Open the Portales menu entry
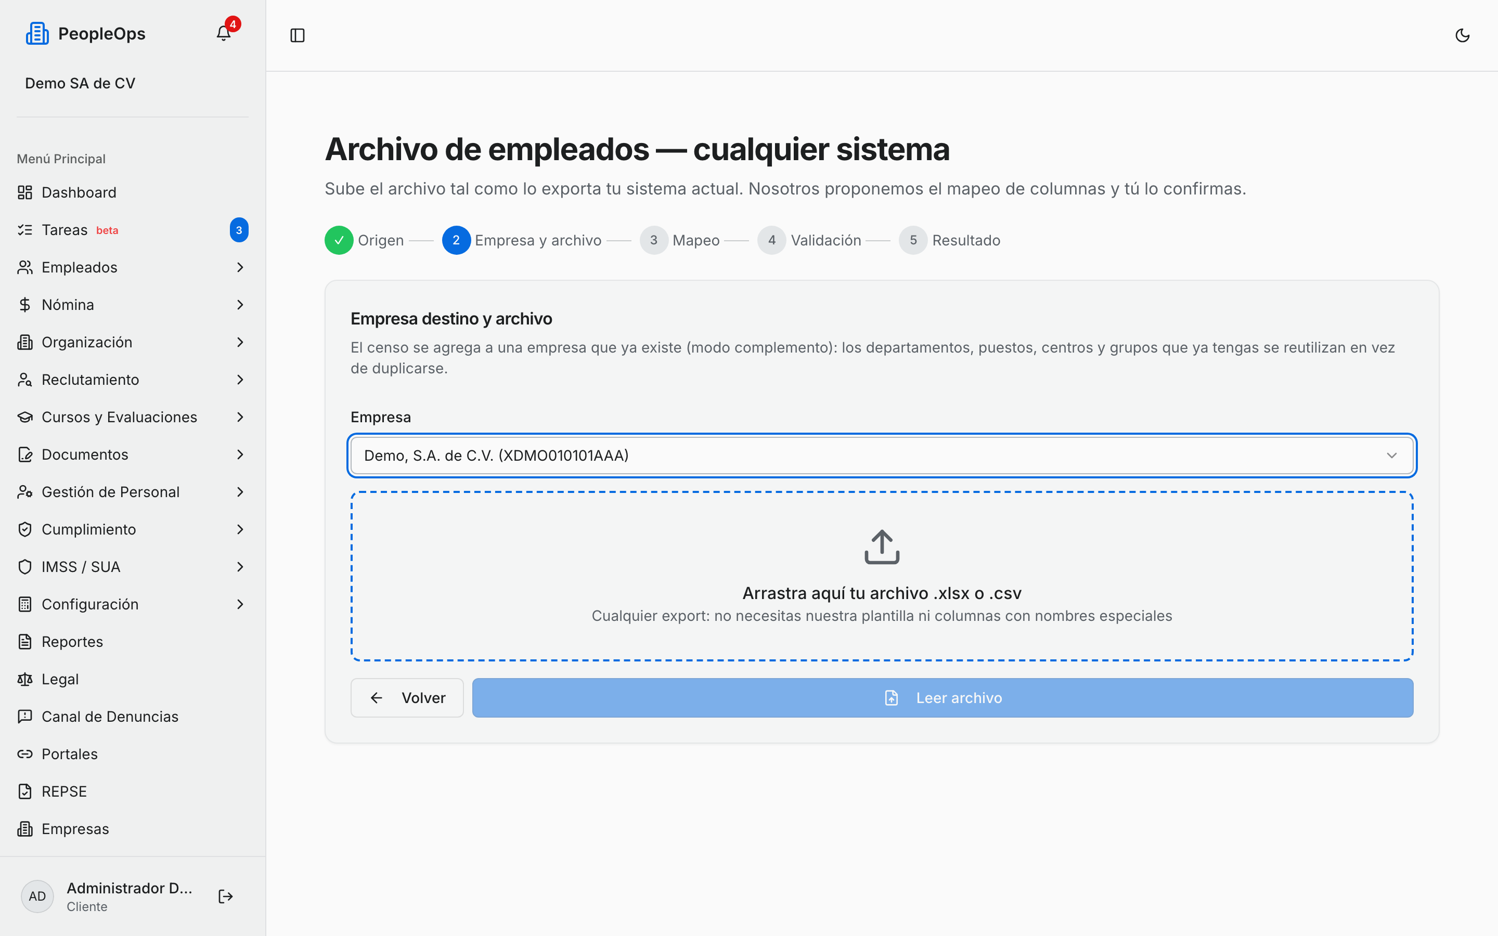This screenshot has height=936, width=1498. [x=133, y=754]
